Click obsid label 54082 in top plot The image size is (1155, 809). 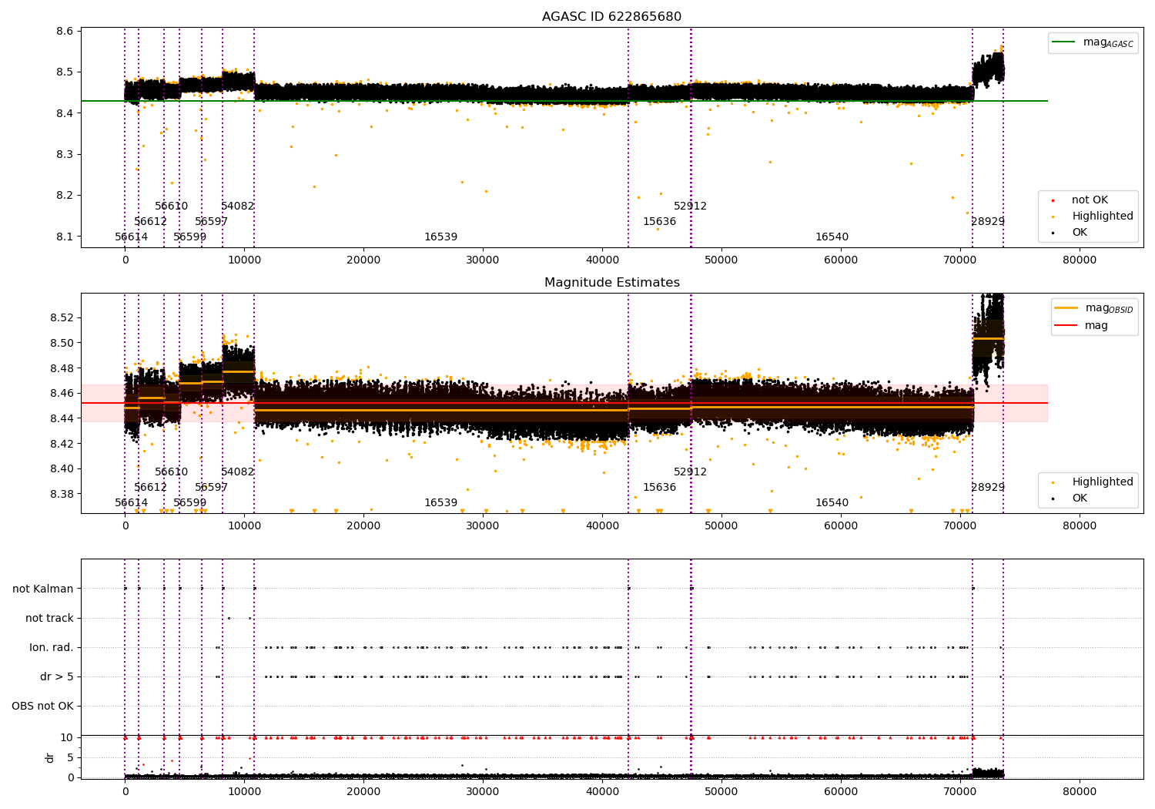click(237, 206)
